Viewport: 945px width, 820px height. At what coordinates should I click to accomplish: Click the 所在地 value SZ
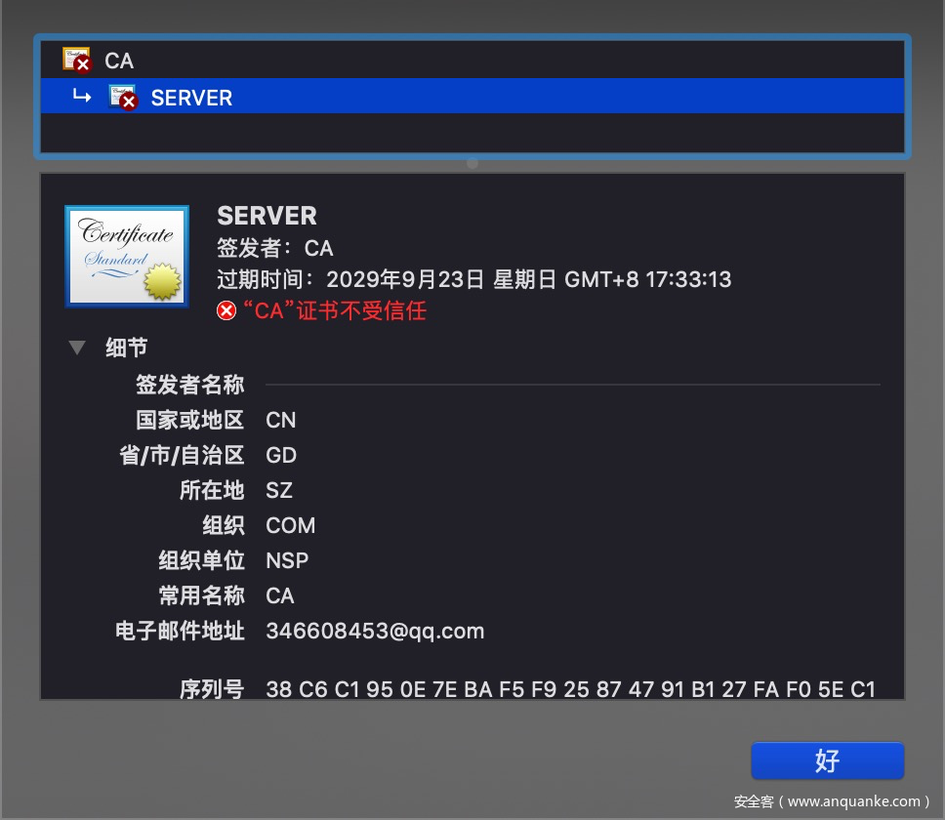(278, 490)
